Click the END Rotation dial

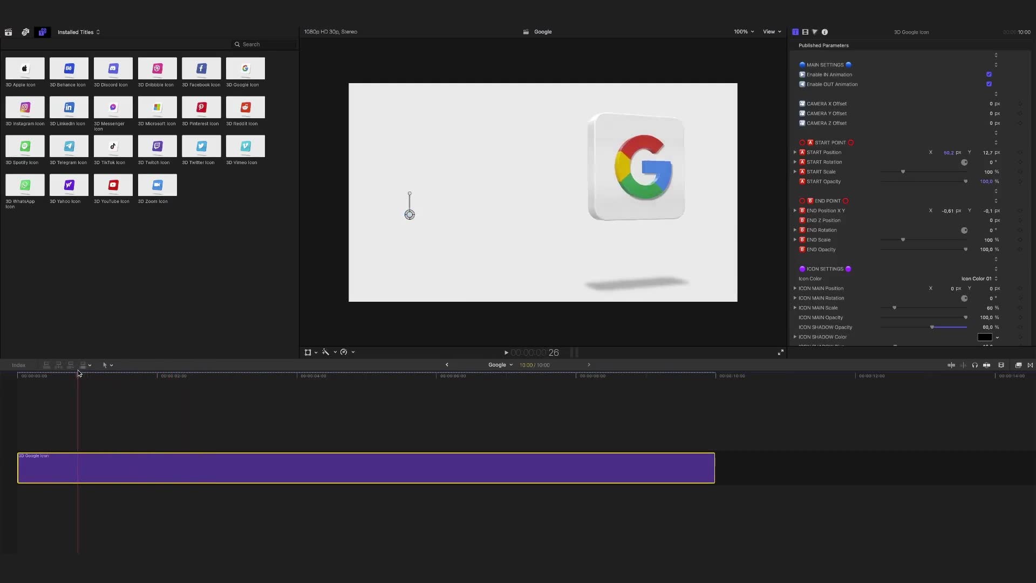964,231
